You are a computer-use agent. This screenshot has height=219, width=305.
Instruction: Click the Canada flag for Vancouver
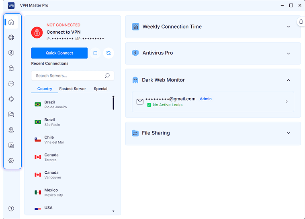pos(38,175)
